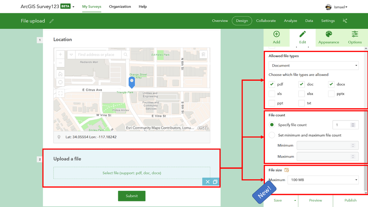The image size is (368, 207).
Task: Select Set minimum and maximum file count
Action: pyautogui.click(x=272, y=135)
